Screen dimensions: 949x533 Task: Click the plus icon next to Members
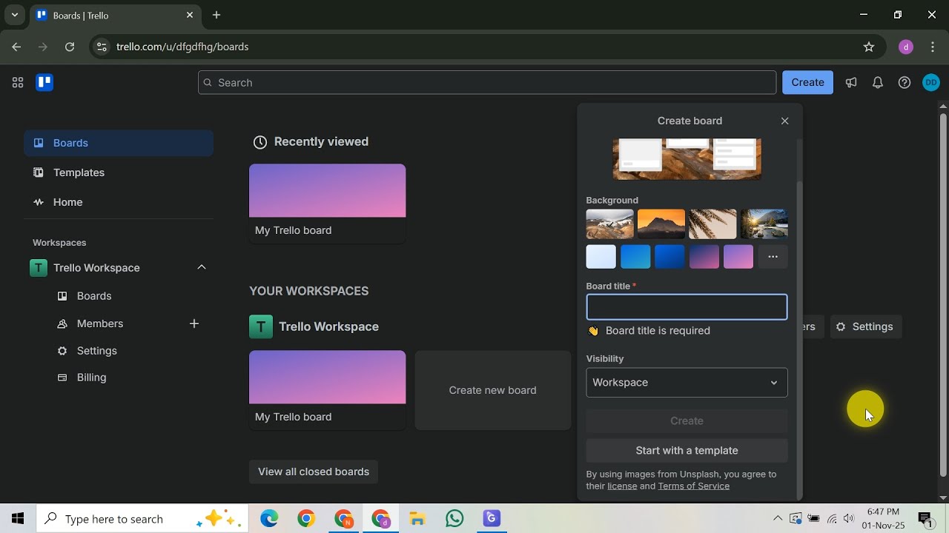point(194,324)
